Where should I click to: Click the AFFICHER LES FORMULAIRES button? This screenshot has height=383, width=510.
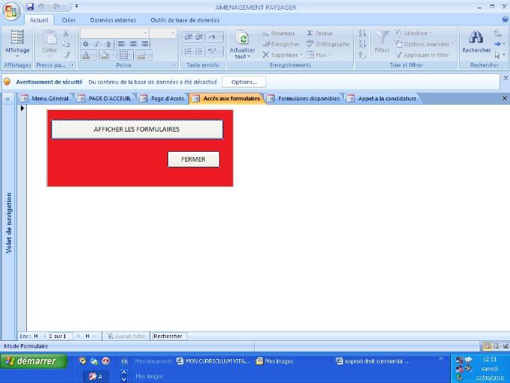tap(137, 129)
